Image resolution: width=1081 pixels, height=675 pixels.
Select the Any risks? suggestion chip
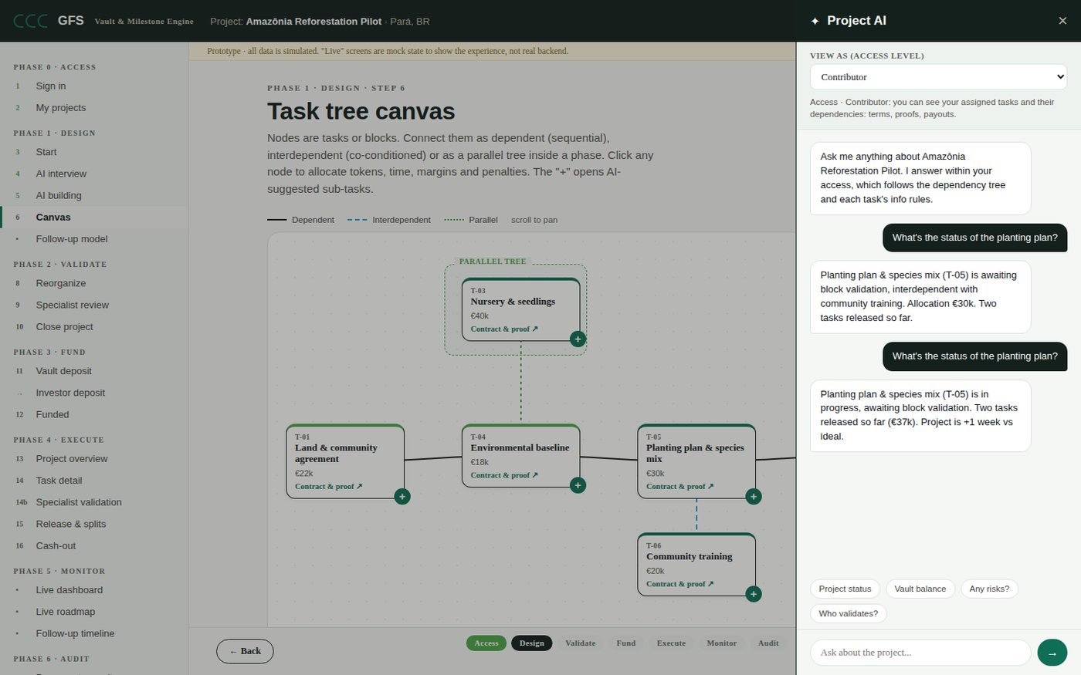click(x=989, y=589)
